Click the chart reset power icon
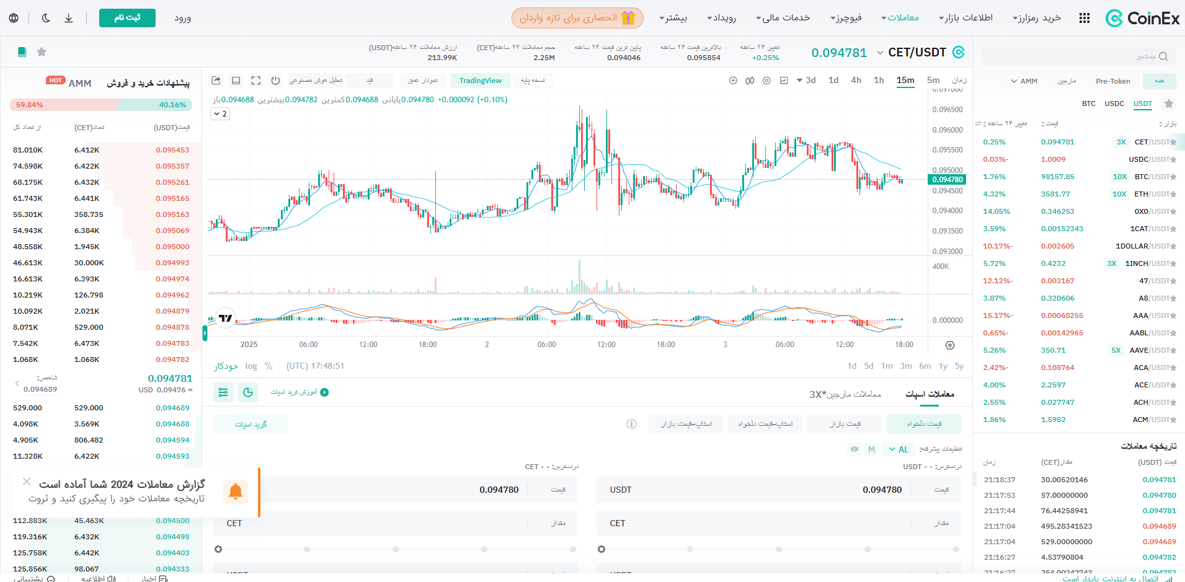 point(275,81)
